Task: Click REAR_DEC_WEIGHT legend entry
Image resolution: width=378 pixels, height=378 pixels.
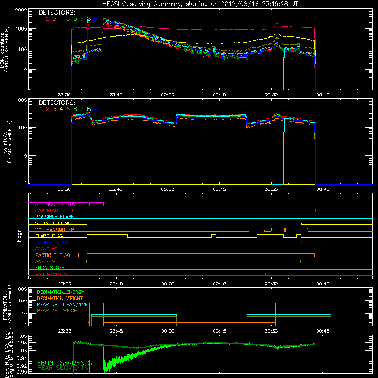Action: [58, 311]
